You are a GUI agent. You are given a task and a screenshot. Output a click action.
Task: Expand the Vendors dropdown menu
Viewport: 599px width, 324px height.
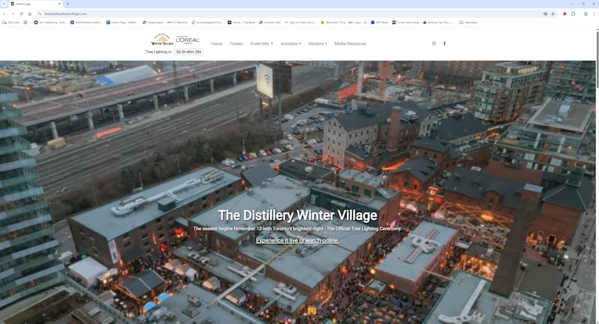pyautogui.click(x=317, y=43)
